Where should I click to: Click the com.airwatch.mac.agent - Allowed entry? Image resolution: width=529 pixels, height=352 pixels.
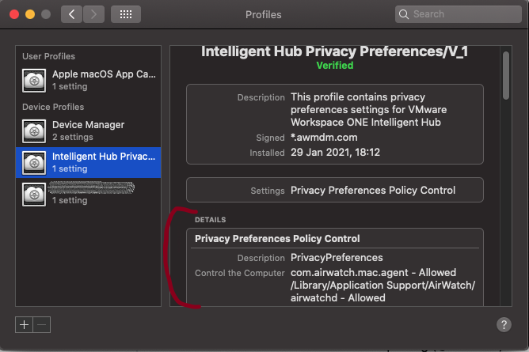tap(373, 273)
